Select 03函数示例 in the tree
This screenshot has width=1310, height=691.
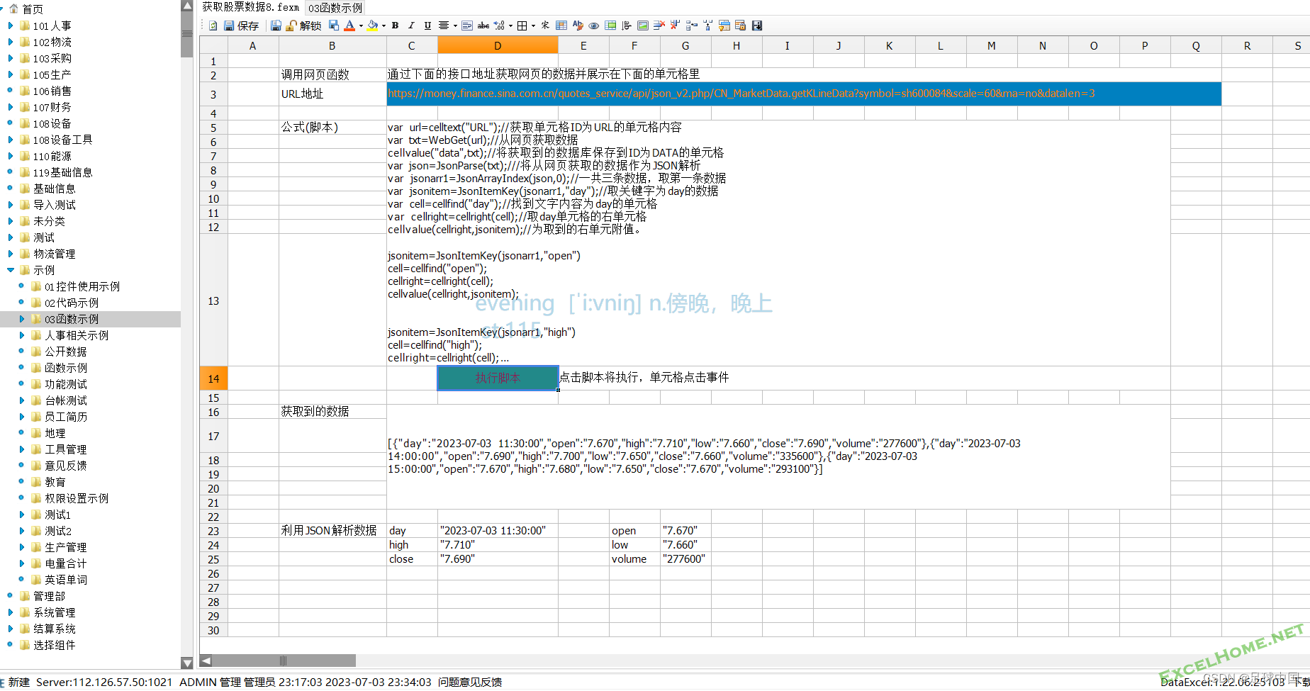(72, 319)
